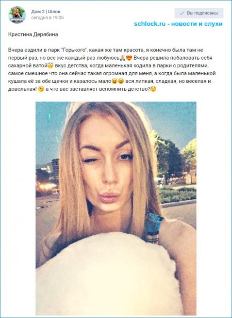Screen dimensions: 232x318
Task: Click the ШЛОК label on the avatar
Action: coord(17,21)
